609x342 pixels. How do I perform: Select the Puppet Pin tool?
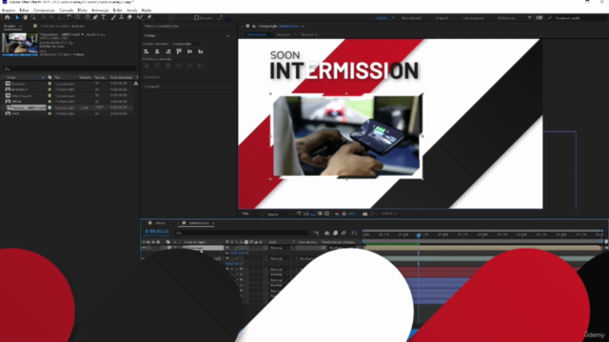(148, 17)
